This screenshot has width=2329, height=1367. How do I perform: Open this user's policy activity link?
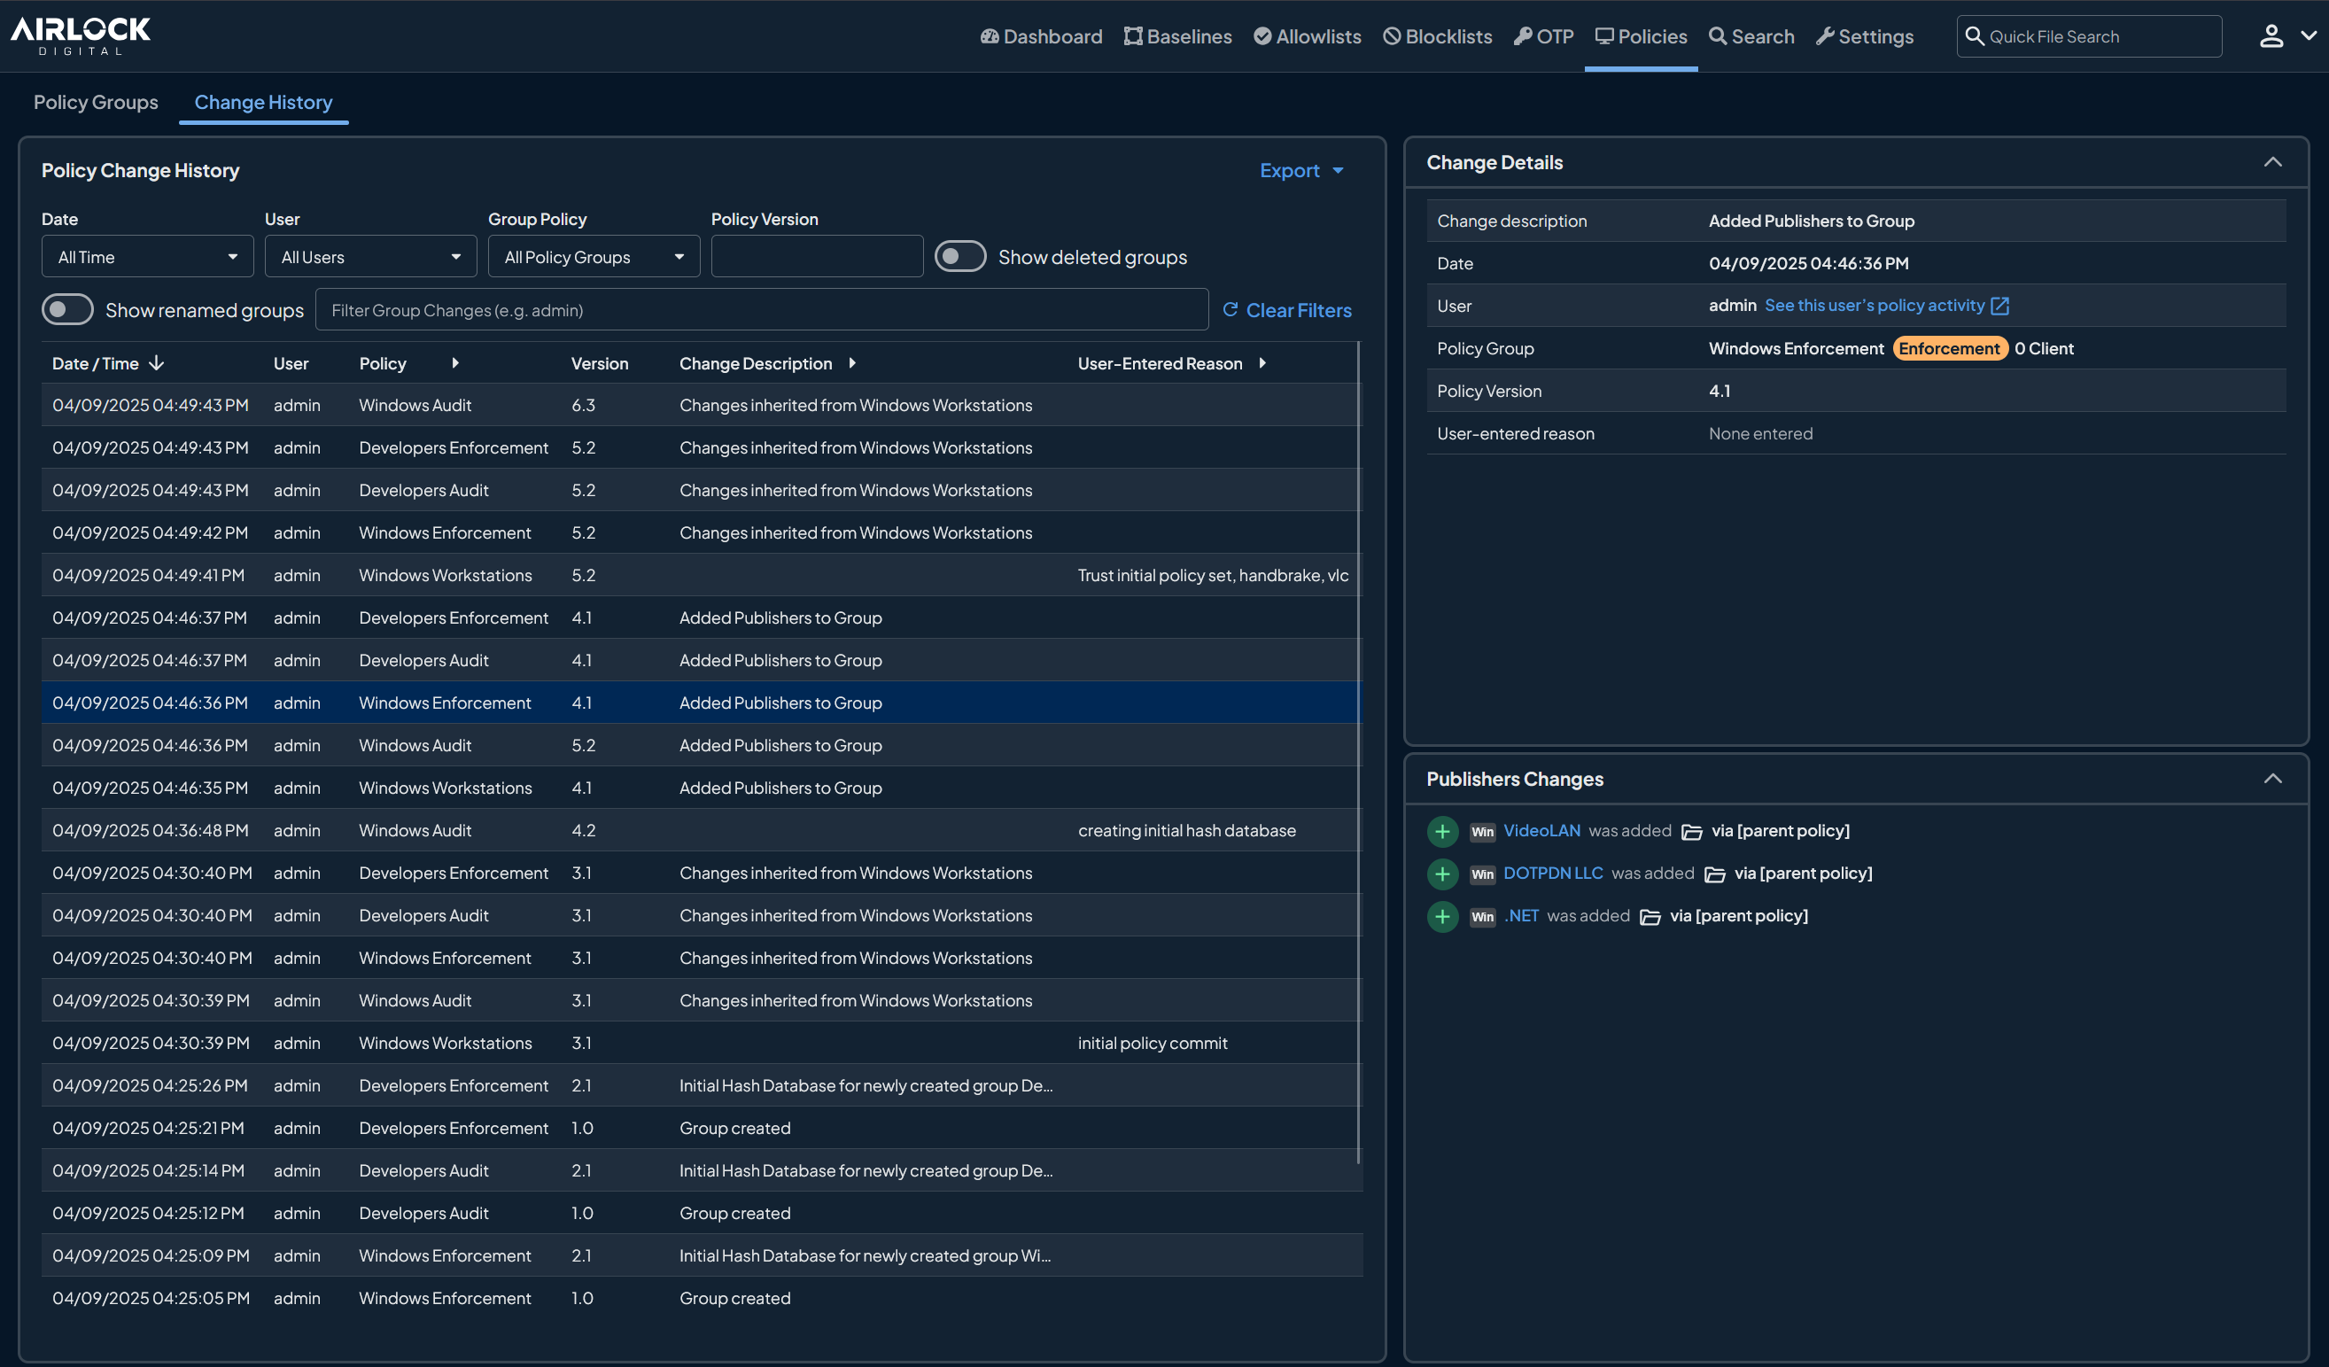(1875, 305)
